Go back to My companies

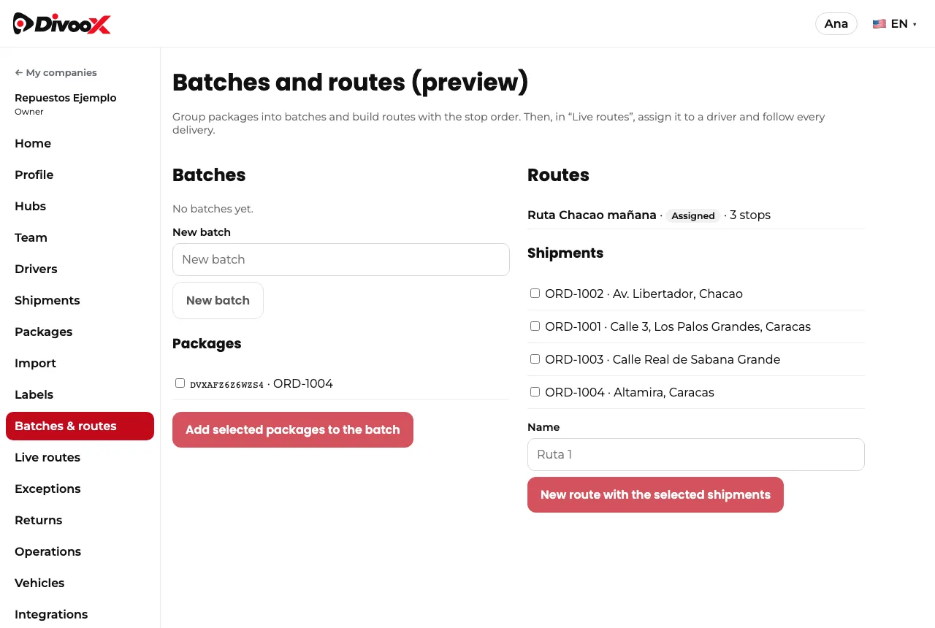coord(56,72)
